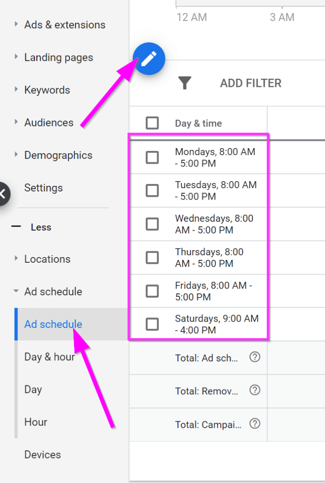The image size is (325, 483).
Task: Collapse the Ad schedule parent section
Action: (x=17, y=291)
